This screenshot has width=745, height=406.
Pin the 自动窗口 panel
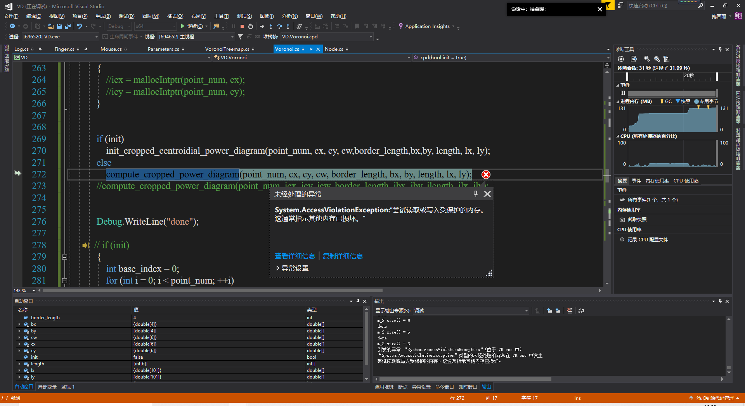[x=358, y=301]
